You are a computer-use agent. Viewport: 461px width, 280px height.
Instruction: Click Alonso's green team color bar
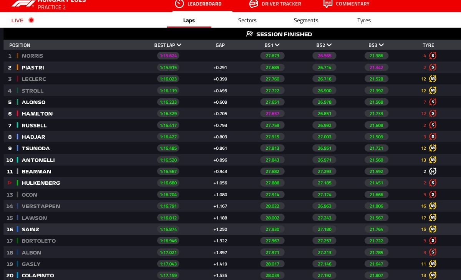point(18,102)
